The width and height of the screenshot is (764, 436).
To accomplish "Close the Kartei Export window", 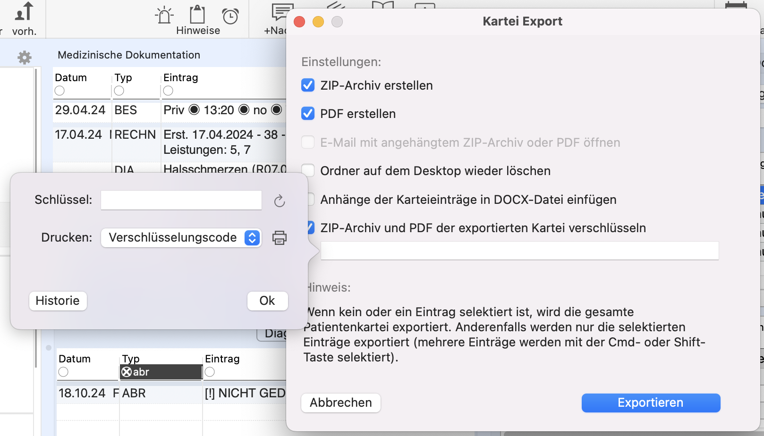I will tap(299, 22).
